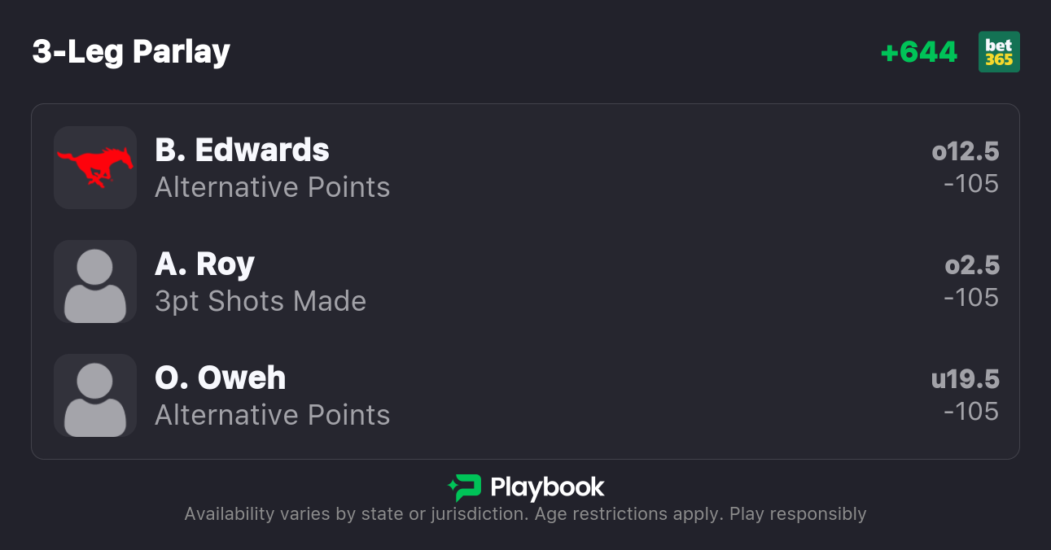
Task: Click the red mustang team logo
Action: pos(94,167)
